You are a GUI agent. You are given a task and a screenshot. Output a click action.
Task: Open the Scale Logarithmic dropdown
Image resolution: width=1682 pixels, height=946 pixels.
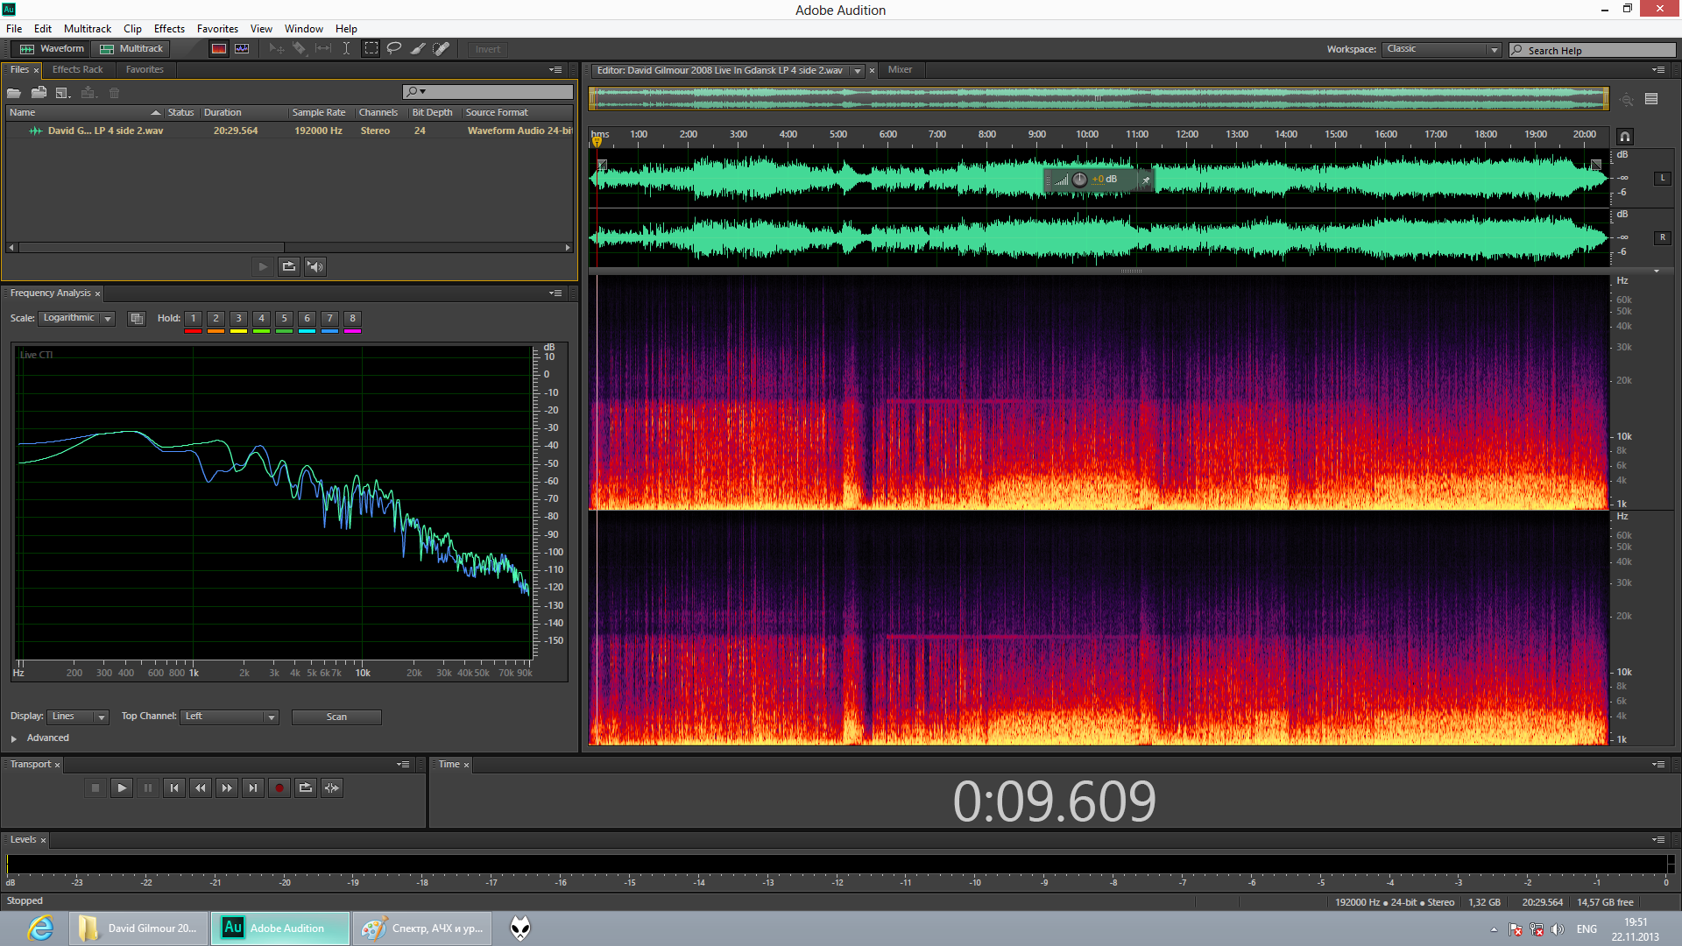[77, 319]
